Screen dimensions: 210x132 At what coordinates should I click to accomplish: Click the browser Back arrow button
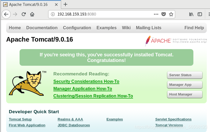point(6,14)
